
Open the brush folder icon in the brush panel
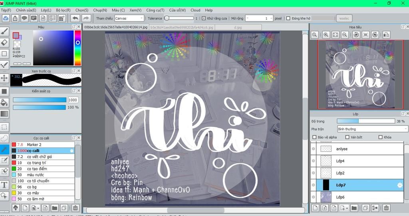click(54, 208)
